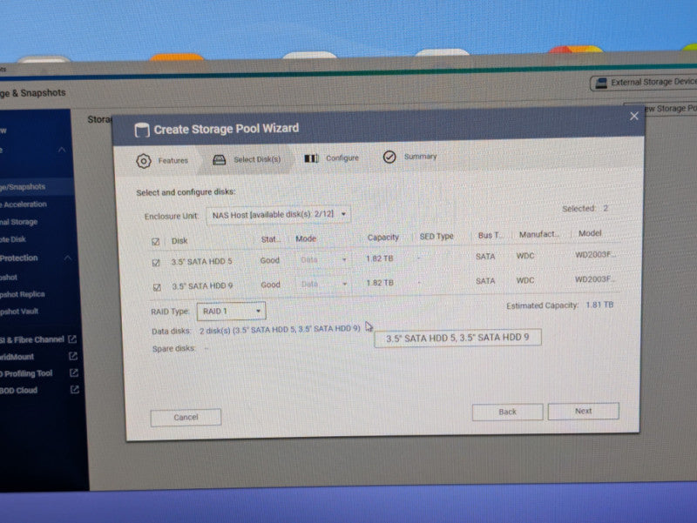Open SSD Profiling Tool external link icon

(x=74, y=372)
